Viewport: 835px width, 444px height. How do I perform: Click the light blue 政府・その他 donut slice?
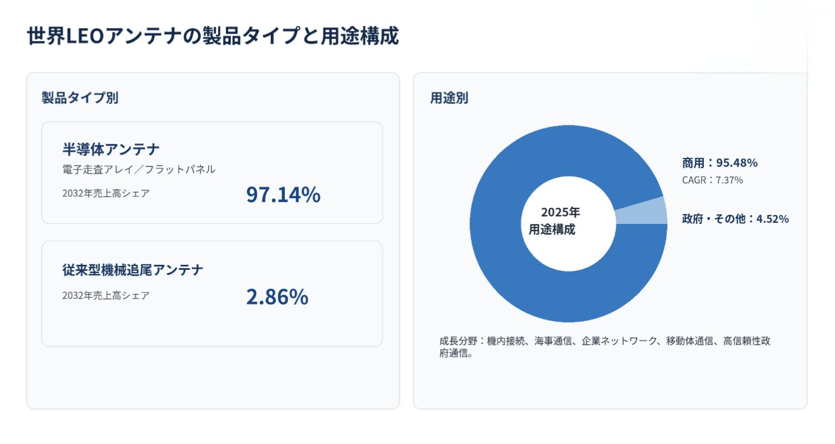pos(641,211)
